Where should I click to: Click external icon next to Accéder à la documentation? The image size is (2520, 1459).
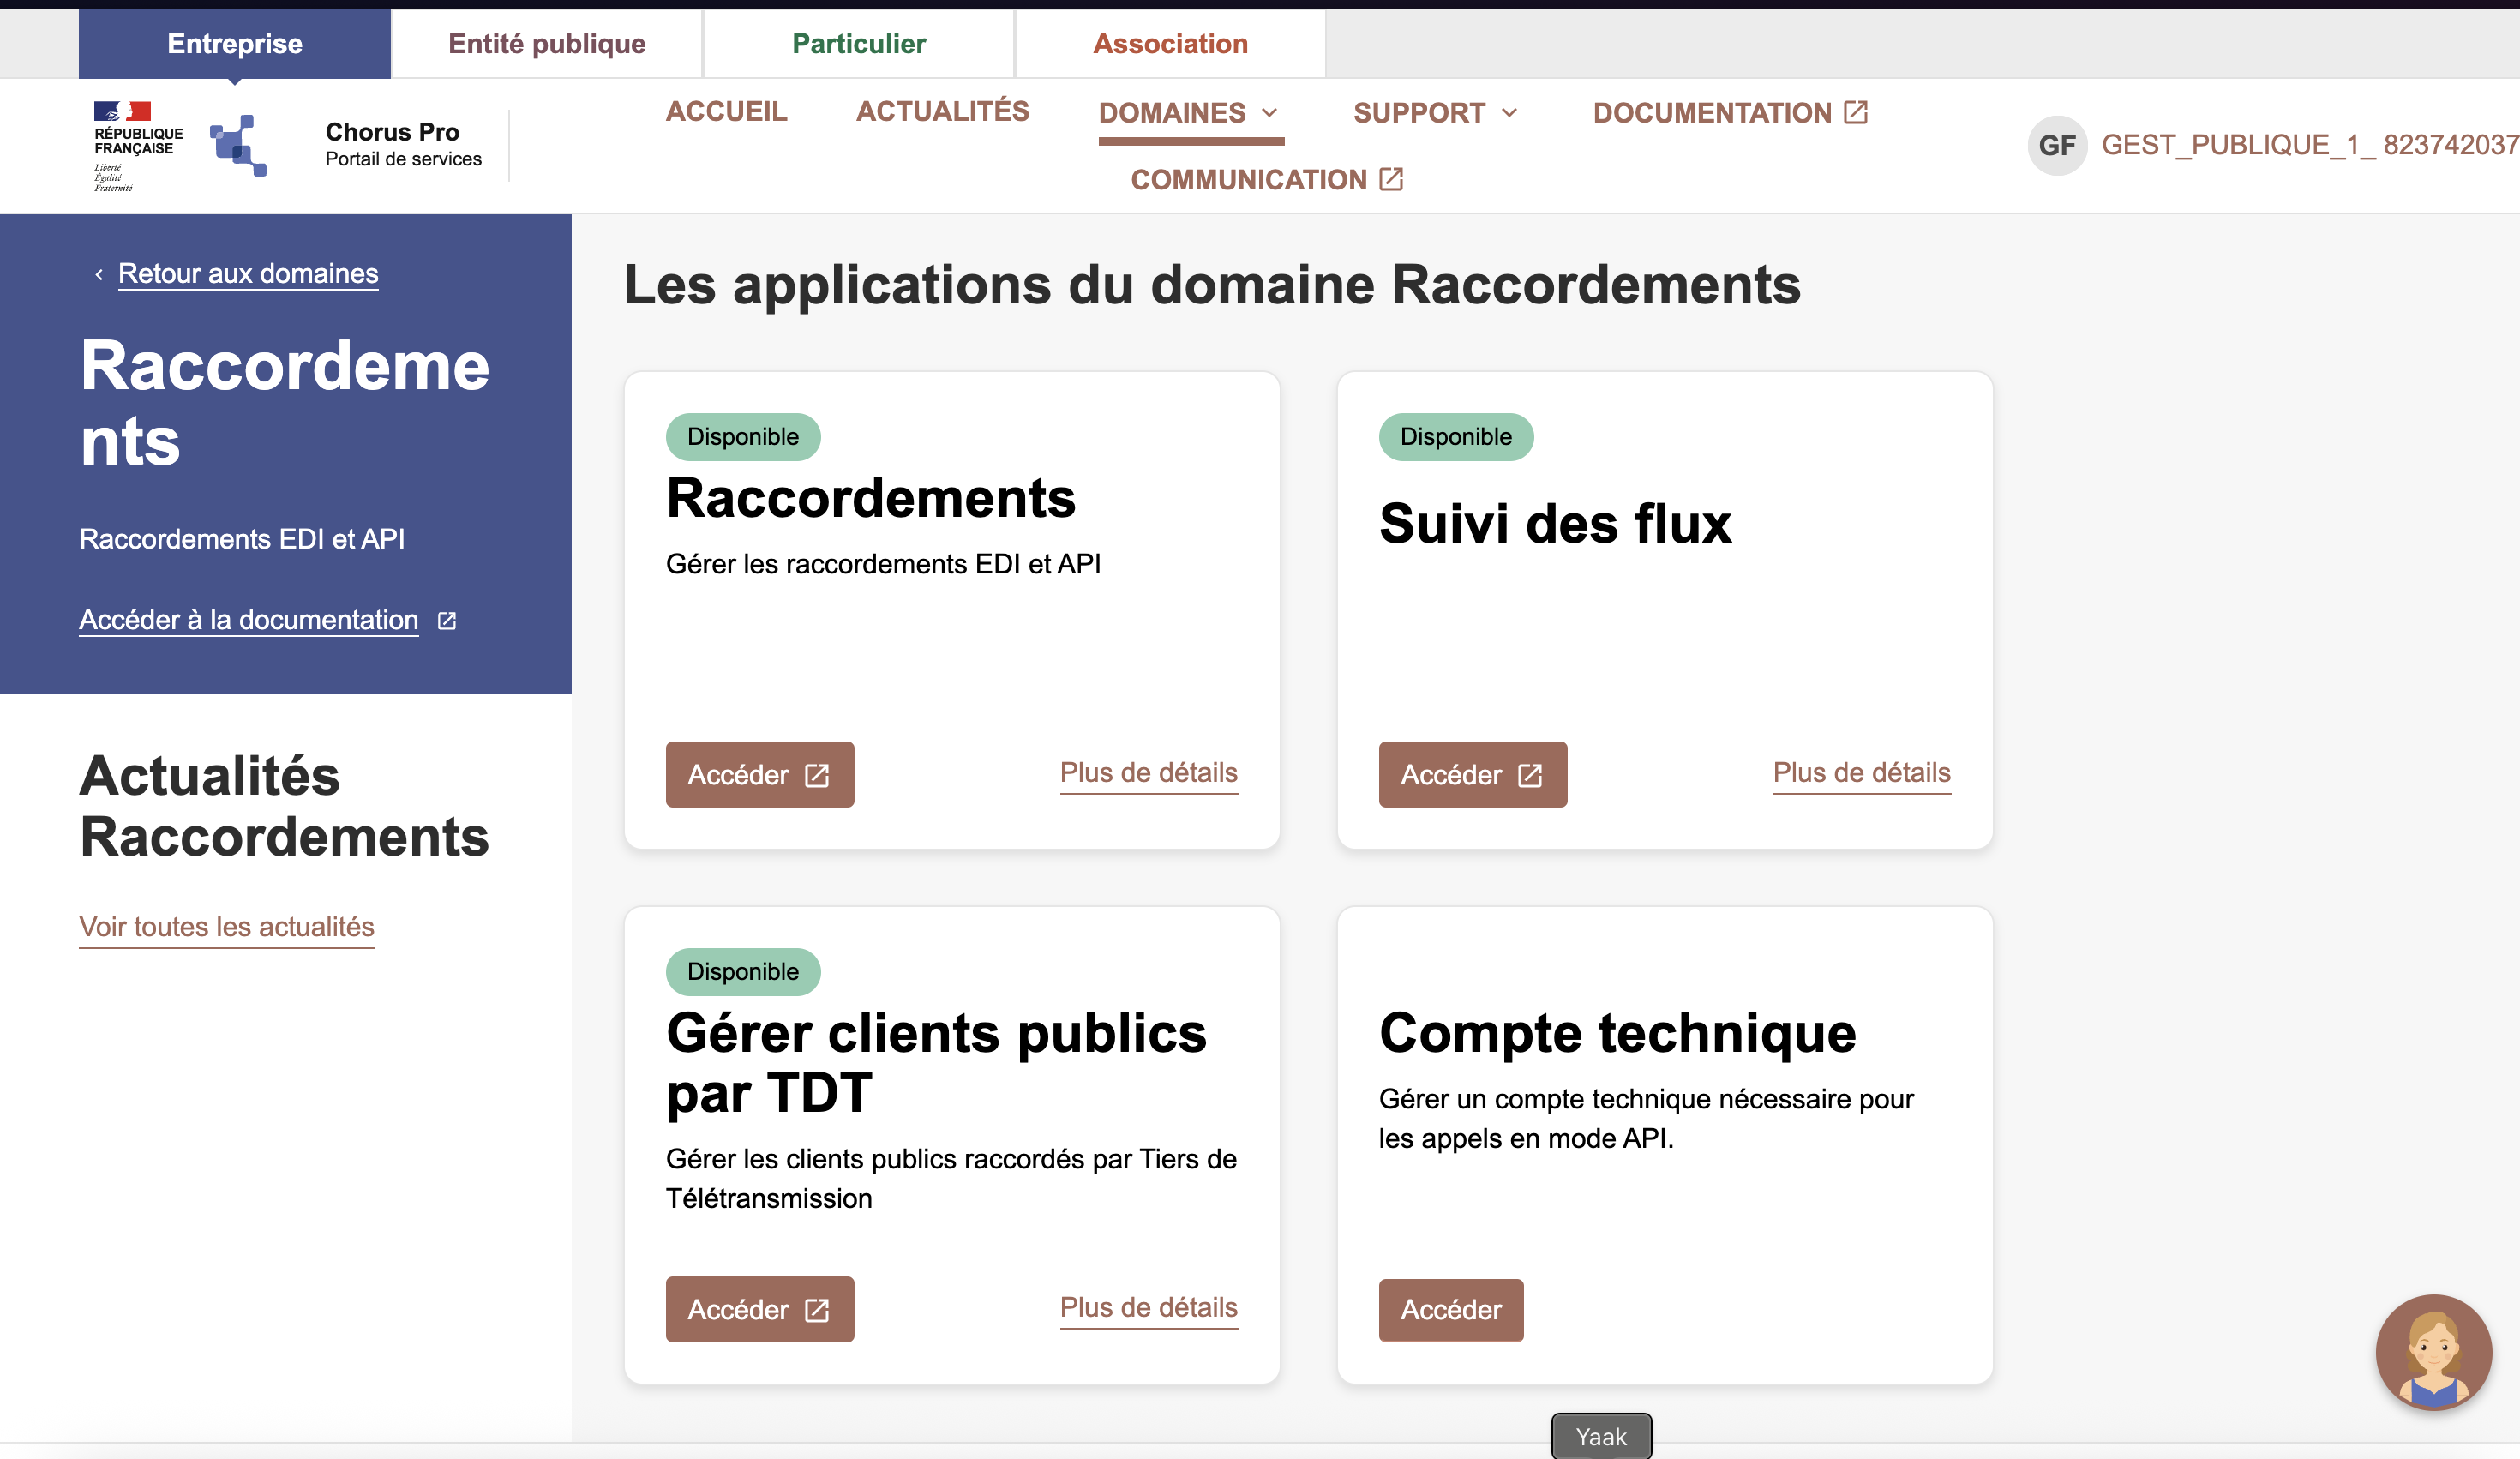tap(447, 621)
